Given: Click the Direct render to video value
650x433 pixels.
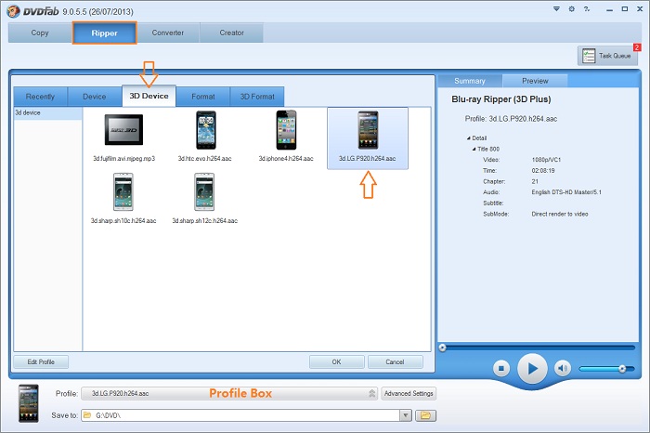Looking at the screenshot, I should click(560, 214).
